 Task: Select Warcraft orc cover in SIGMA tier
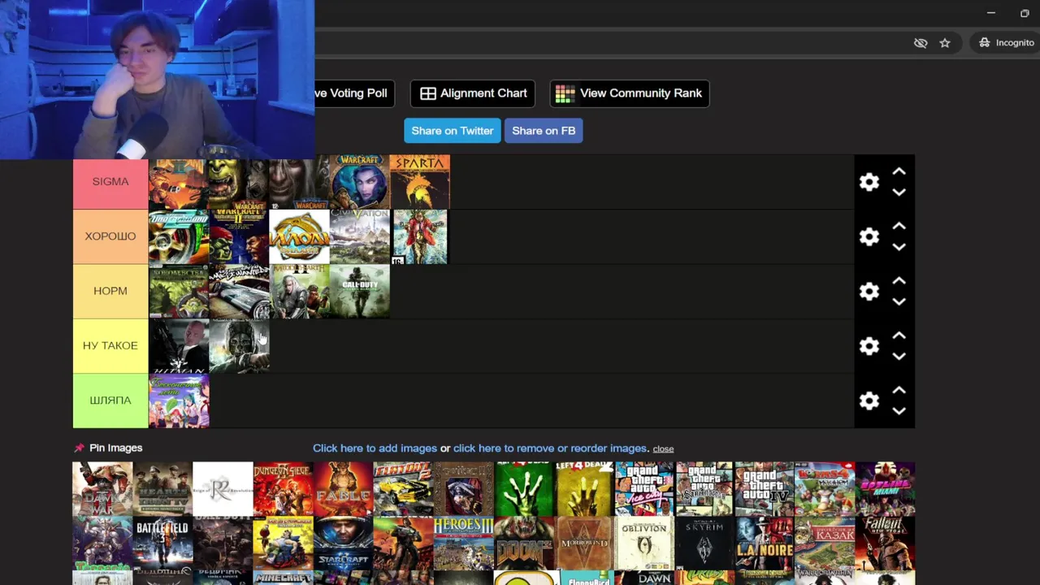click(x=239, y=182)
